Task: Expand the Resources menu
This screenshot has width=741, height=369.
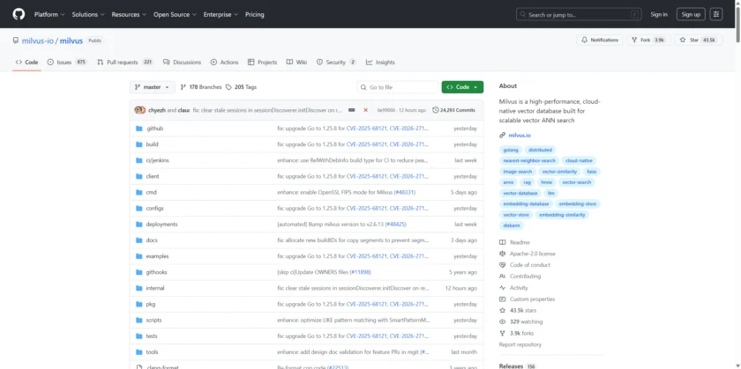Action: (129, 15)
